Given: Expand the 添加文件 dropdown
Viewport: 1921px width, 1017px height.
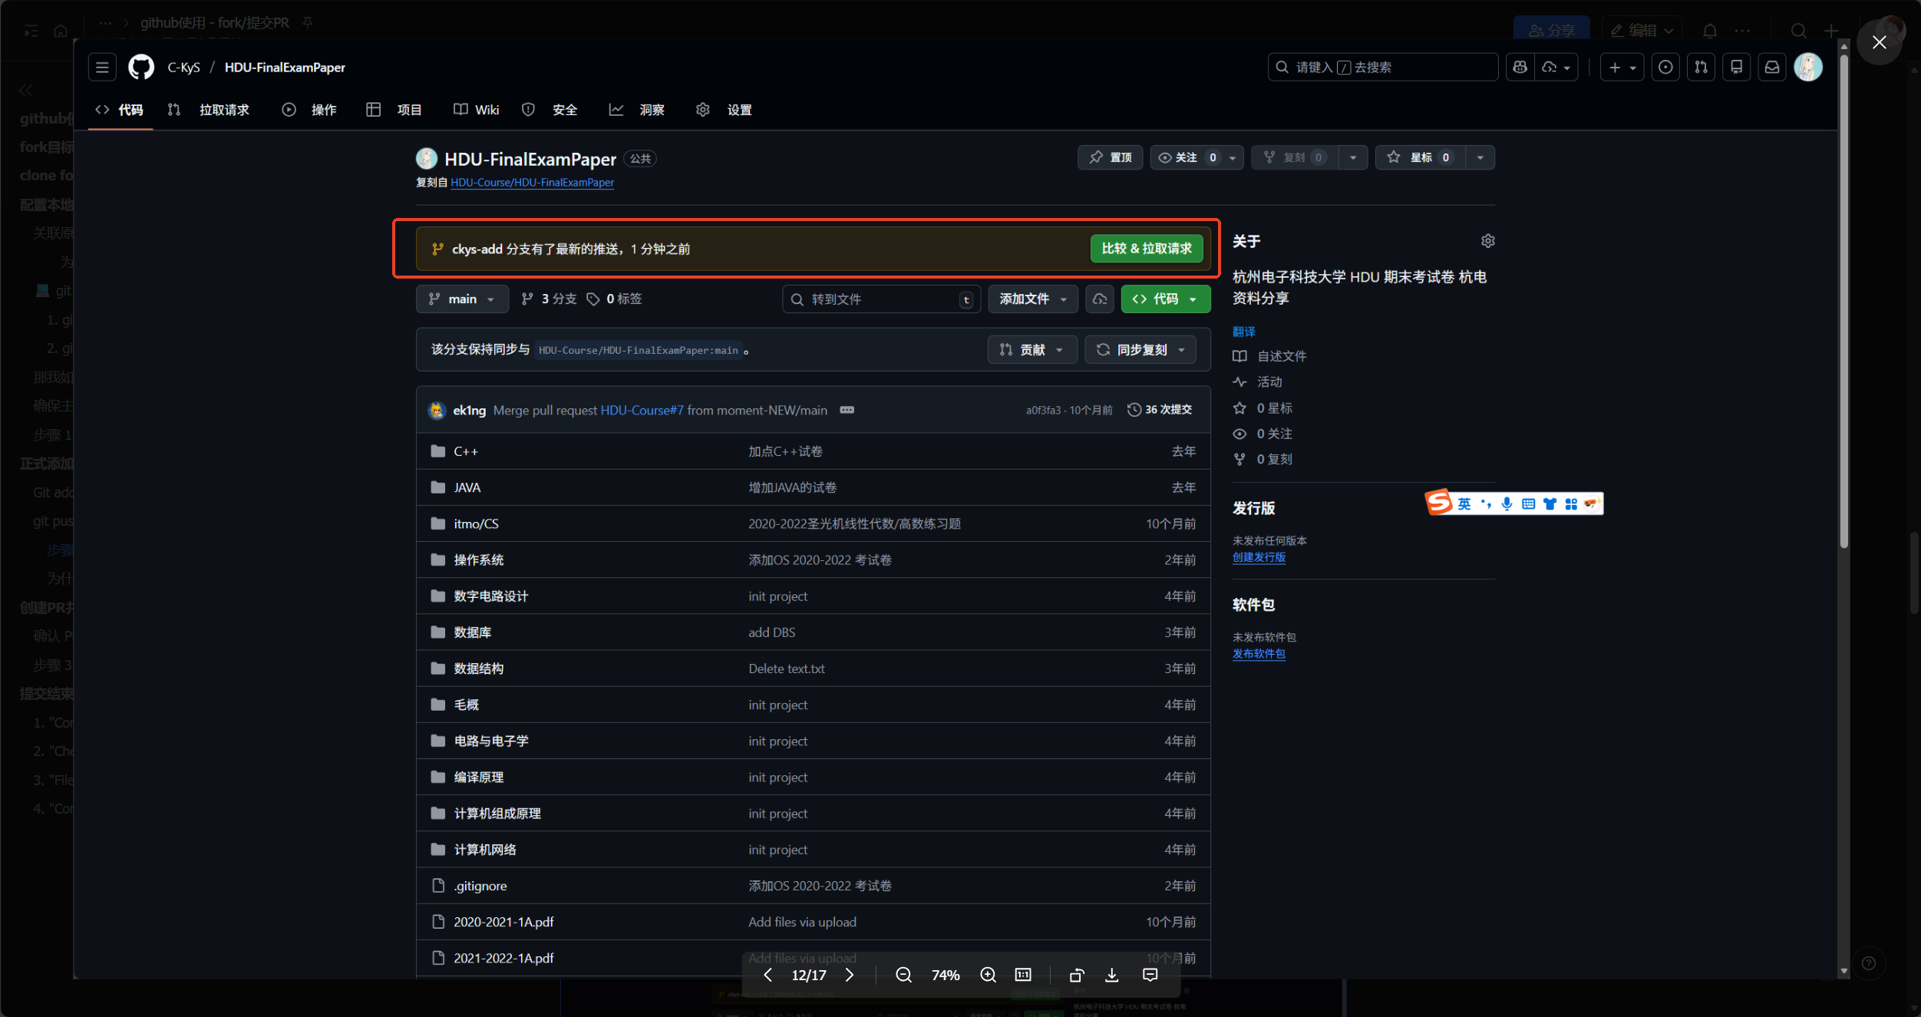Looking at the screenshot, I should click(1032, 299).
